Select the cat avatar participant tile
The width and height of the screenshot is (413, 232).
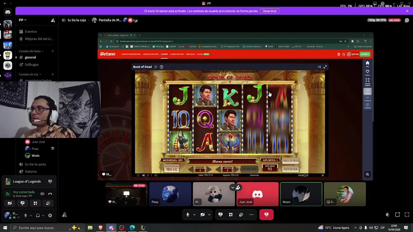click(214, 194)
